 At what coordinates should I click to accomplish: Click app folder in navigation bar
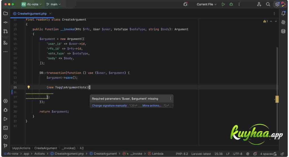point(26,154)
